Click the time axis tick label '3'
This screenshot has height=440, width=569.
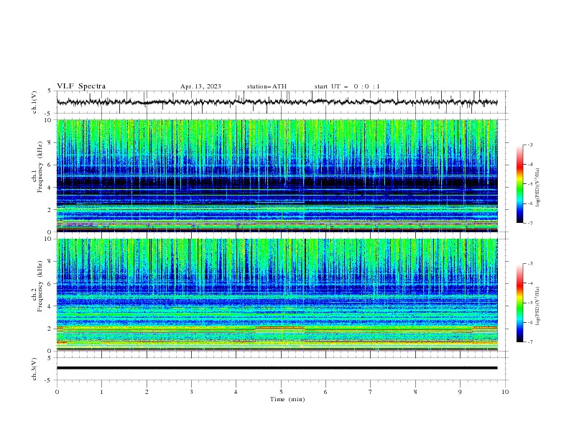pos(191,392)
